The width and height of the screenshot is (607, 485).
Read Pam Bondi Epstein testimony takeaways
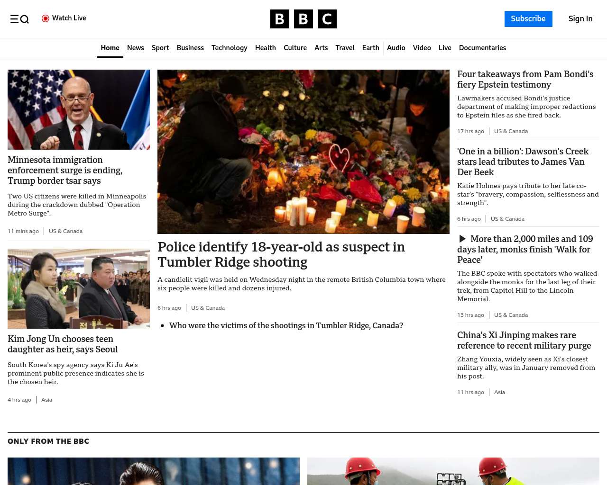(x=525, y=80)
